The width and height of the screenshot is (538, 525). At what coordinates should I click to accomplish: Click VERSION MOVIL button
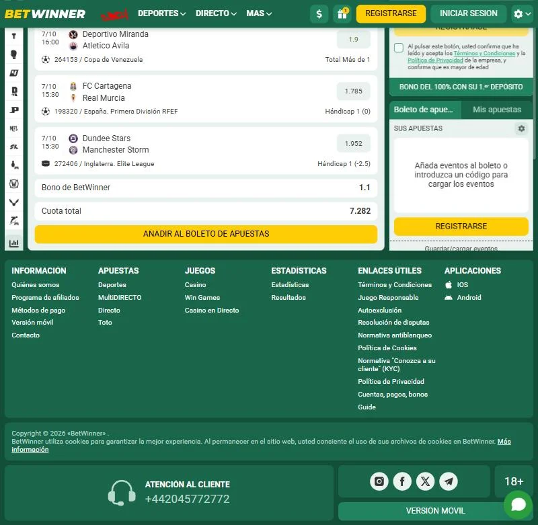[x=435, y=511]
